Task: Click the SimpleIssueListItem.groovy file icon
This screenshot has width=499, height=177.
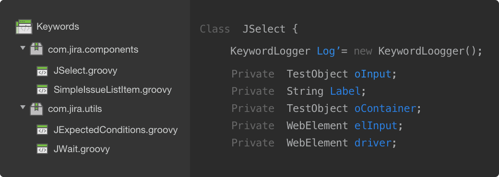Action: pos(42,90)
